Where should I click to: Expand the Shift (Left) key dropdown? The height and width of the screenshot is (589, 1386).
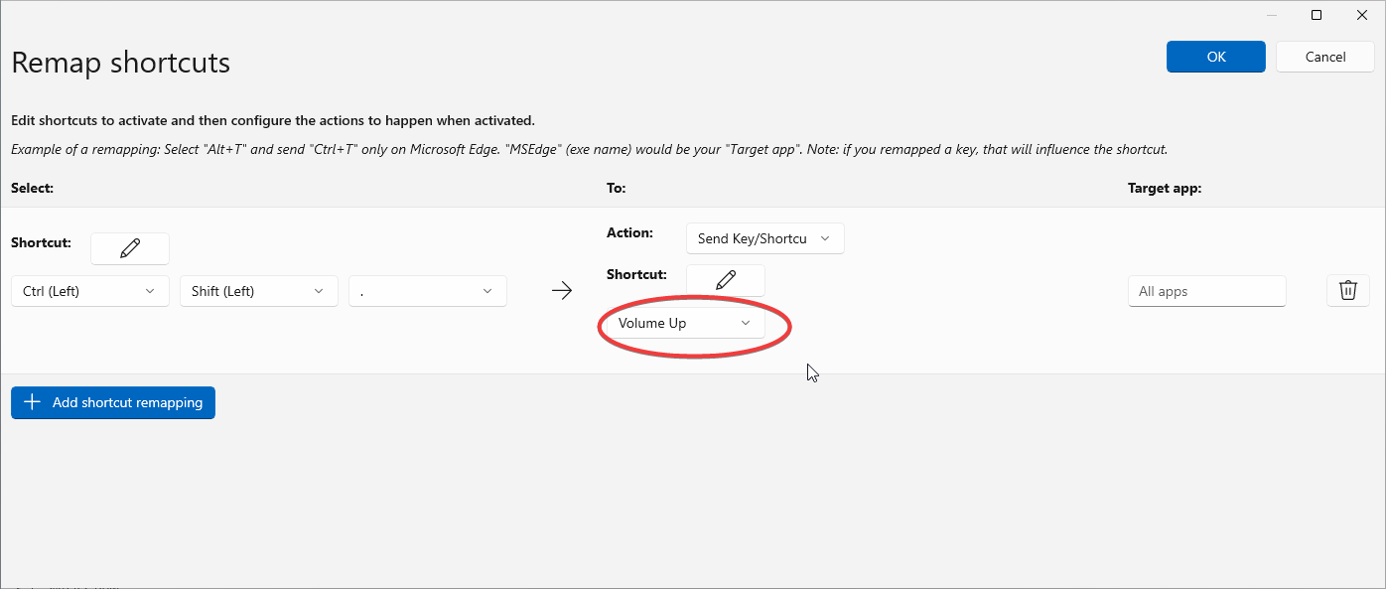pyautogui.click(x=258, y=291)
